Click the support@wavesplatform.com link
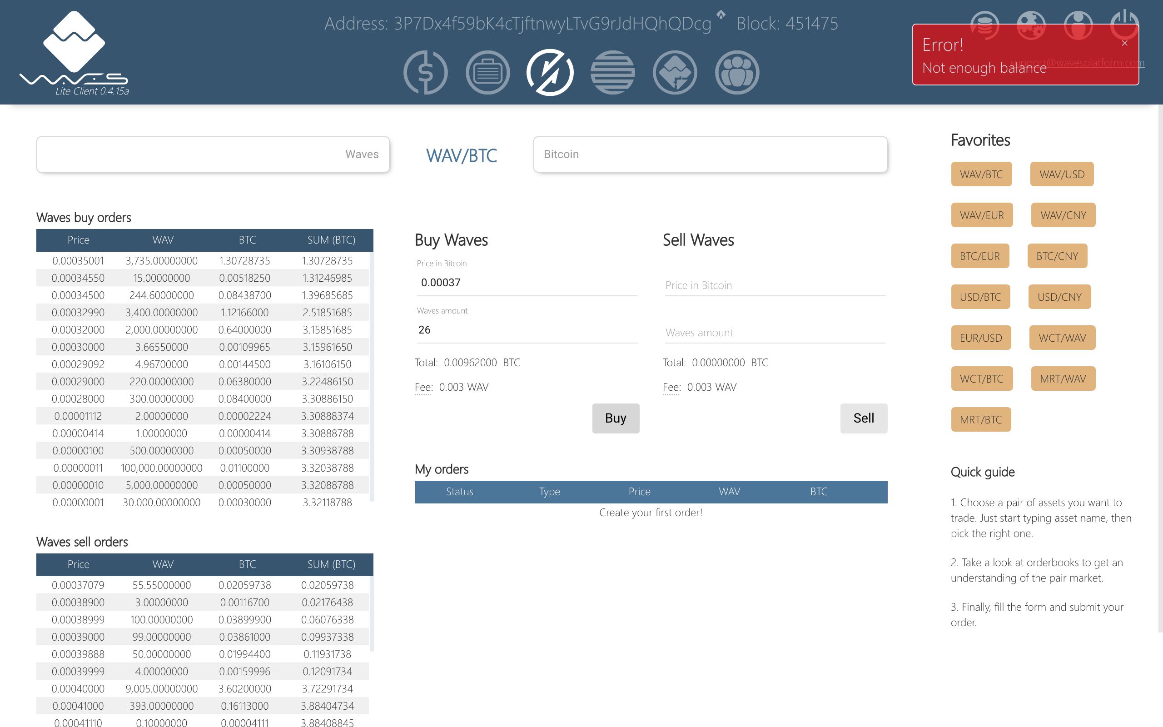Image resolution: width=1163 pixels, height=727 pixels. point(1078,63)
